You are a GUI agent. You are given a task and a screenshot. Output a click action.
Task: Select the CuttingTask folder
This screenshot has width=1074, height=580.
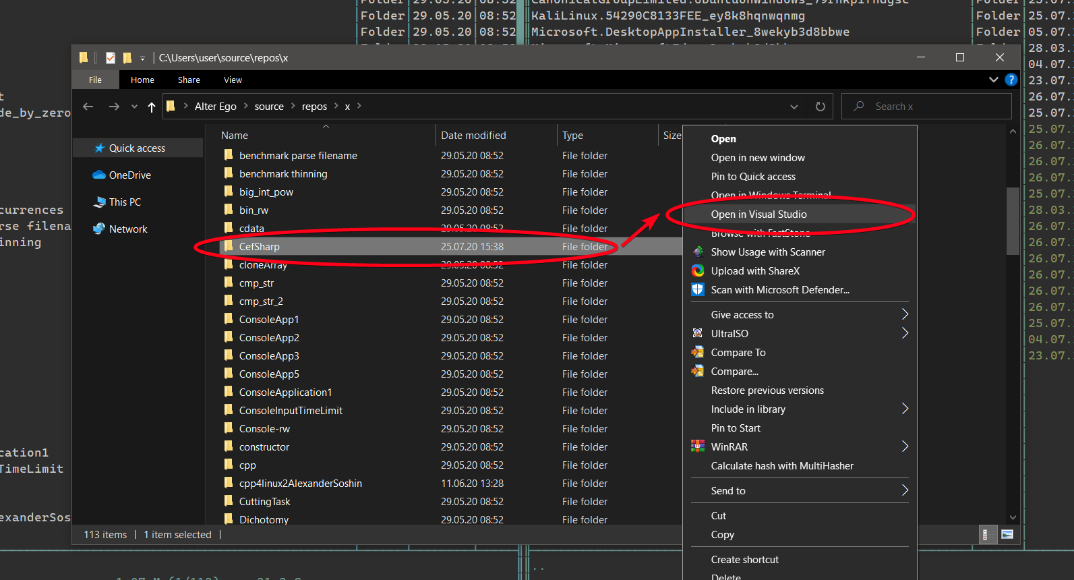pyautogui.click(x=264, y=502)
